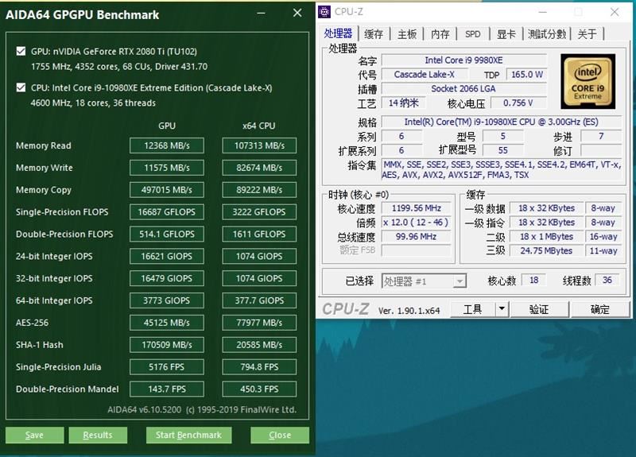Click the 代号 field Cascade Lake-X
Screen dimensions: 636x457
pos(425,75)
